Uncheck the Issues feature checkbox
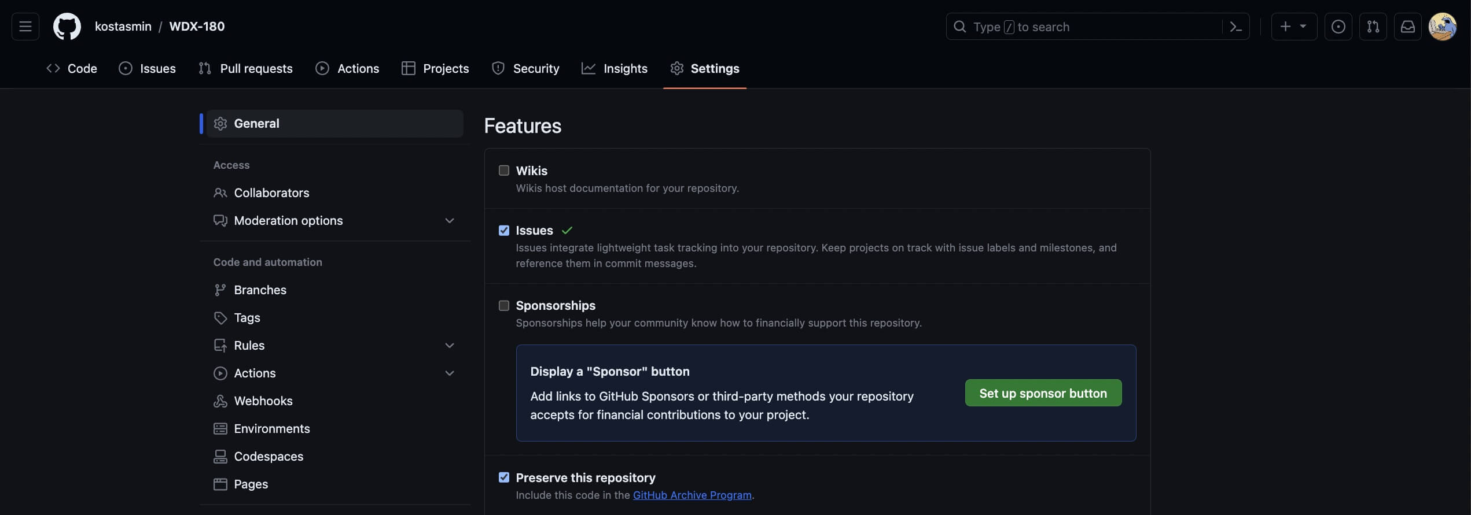Image resolution: width=1471 pixels, height=515 pixels. (504, 231)
